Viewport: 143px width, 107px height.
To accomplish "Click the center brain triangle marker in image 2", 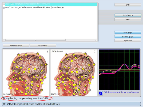I will click(x=77, y=64).
